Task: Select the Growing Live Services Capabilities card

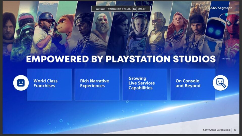Action: pyautogui.click(x=145, y=85)
